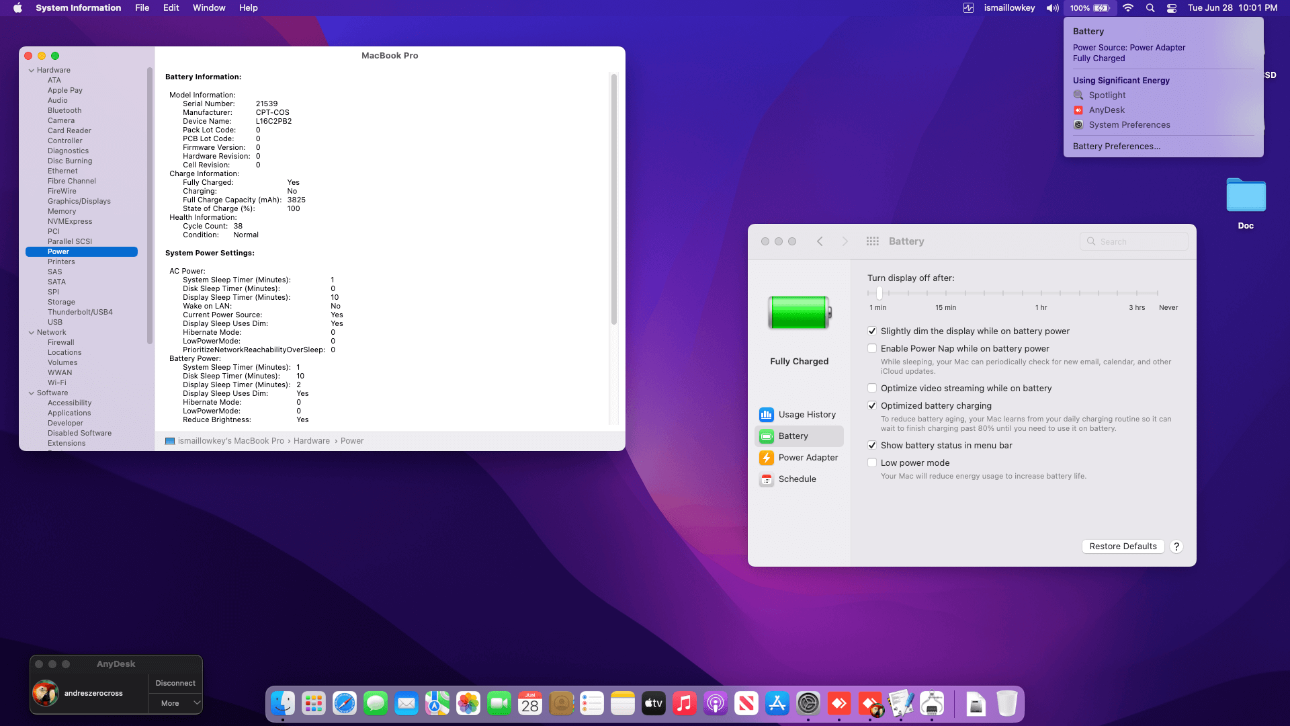Toggle Show battery status in menu bar
1290x726 pixels.
point(872,446)
